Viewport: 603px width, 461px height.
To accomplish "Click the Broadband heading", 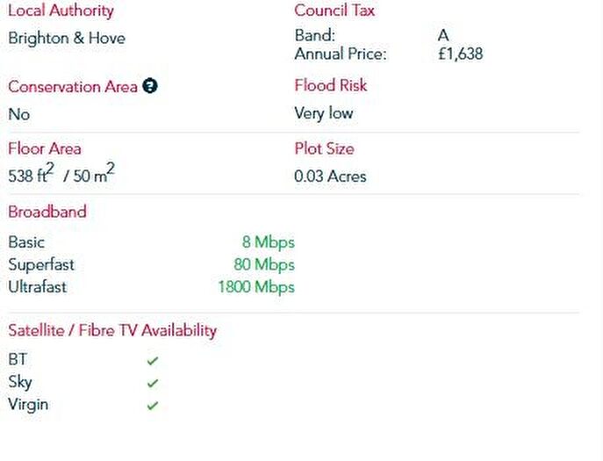I will [47, 212].
